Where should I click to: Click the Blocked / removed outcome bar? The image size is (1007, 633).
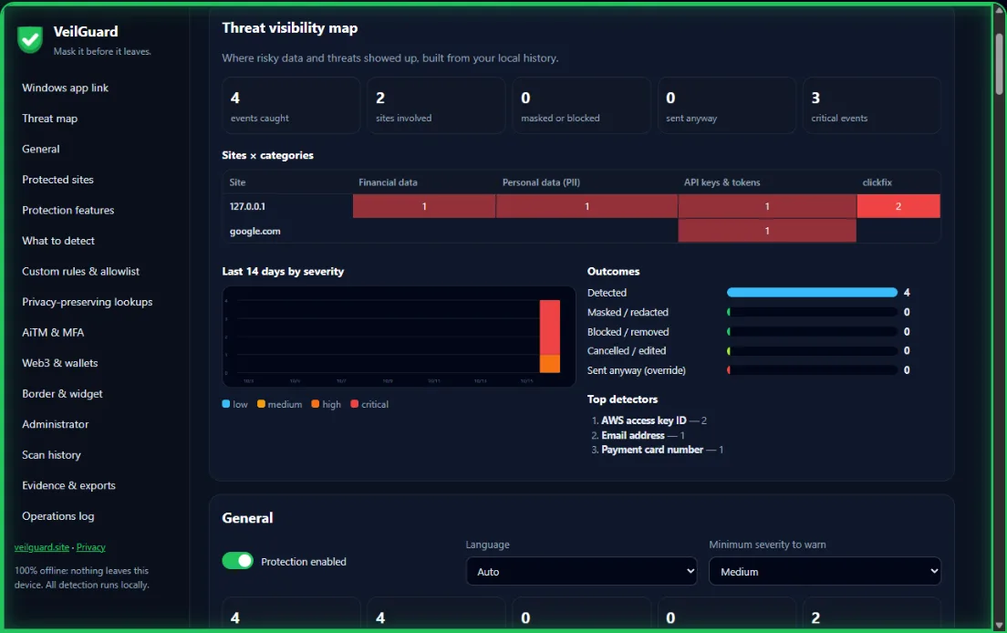click(x=812, y=332)
